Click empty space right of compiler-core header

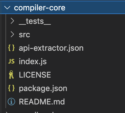click(x=95, y=8)
